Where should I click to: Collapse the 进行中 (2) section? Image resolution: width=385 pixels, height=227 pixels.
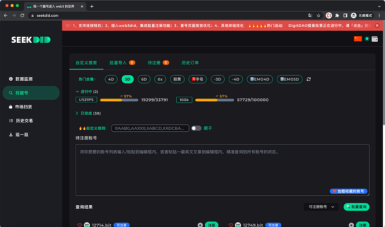(87, 92)
